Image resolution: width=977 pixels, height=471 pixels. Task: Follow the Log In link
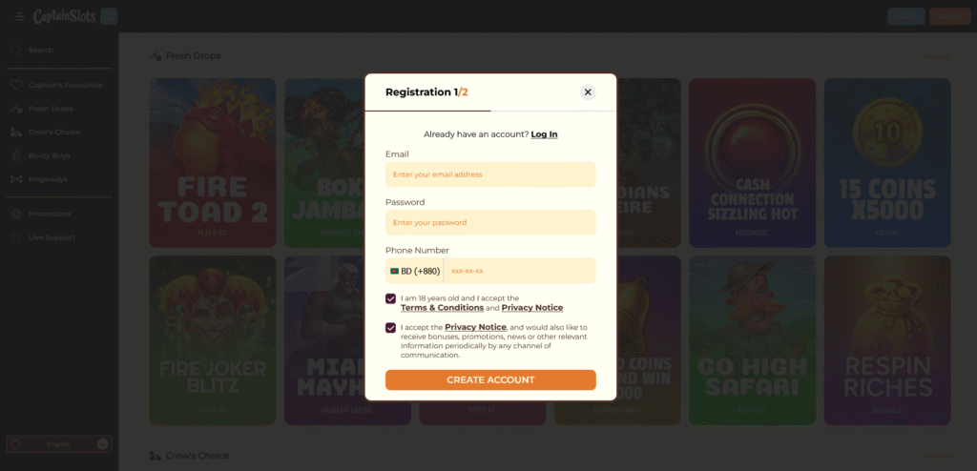point(544,133)
